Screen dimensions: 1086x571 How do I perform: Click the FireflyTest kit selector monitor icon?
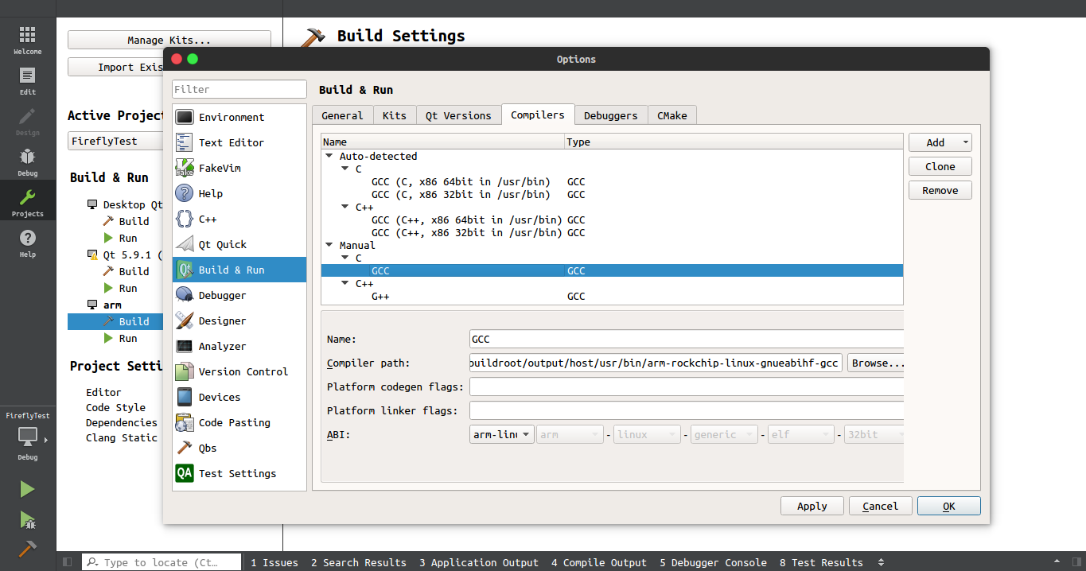pos(28,437)
